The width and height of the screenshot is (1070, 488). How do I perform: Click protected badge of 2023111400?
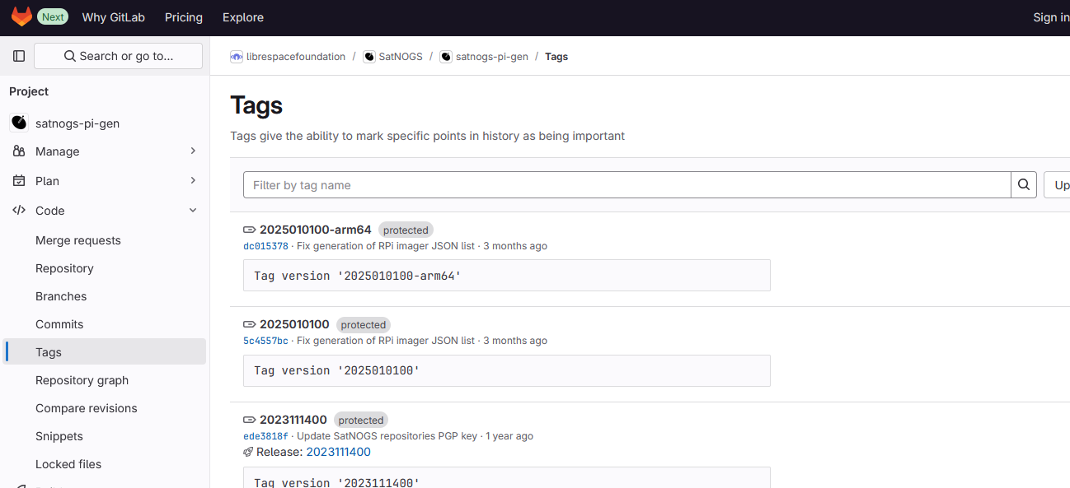click(x=361, y=421)
